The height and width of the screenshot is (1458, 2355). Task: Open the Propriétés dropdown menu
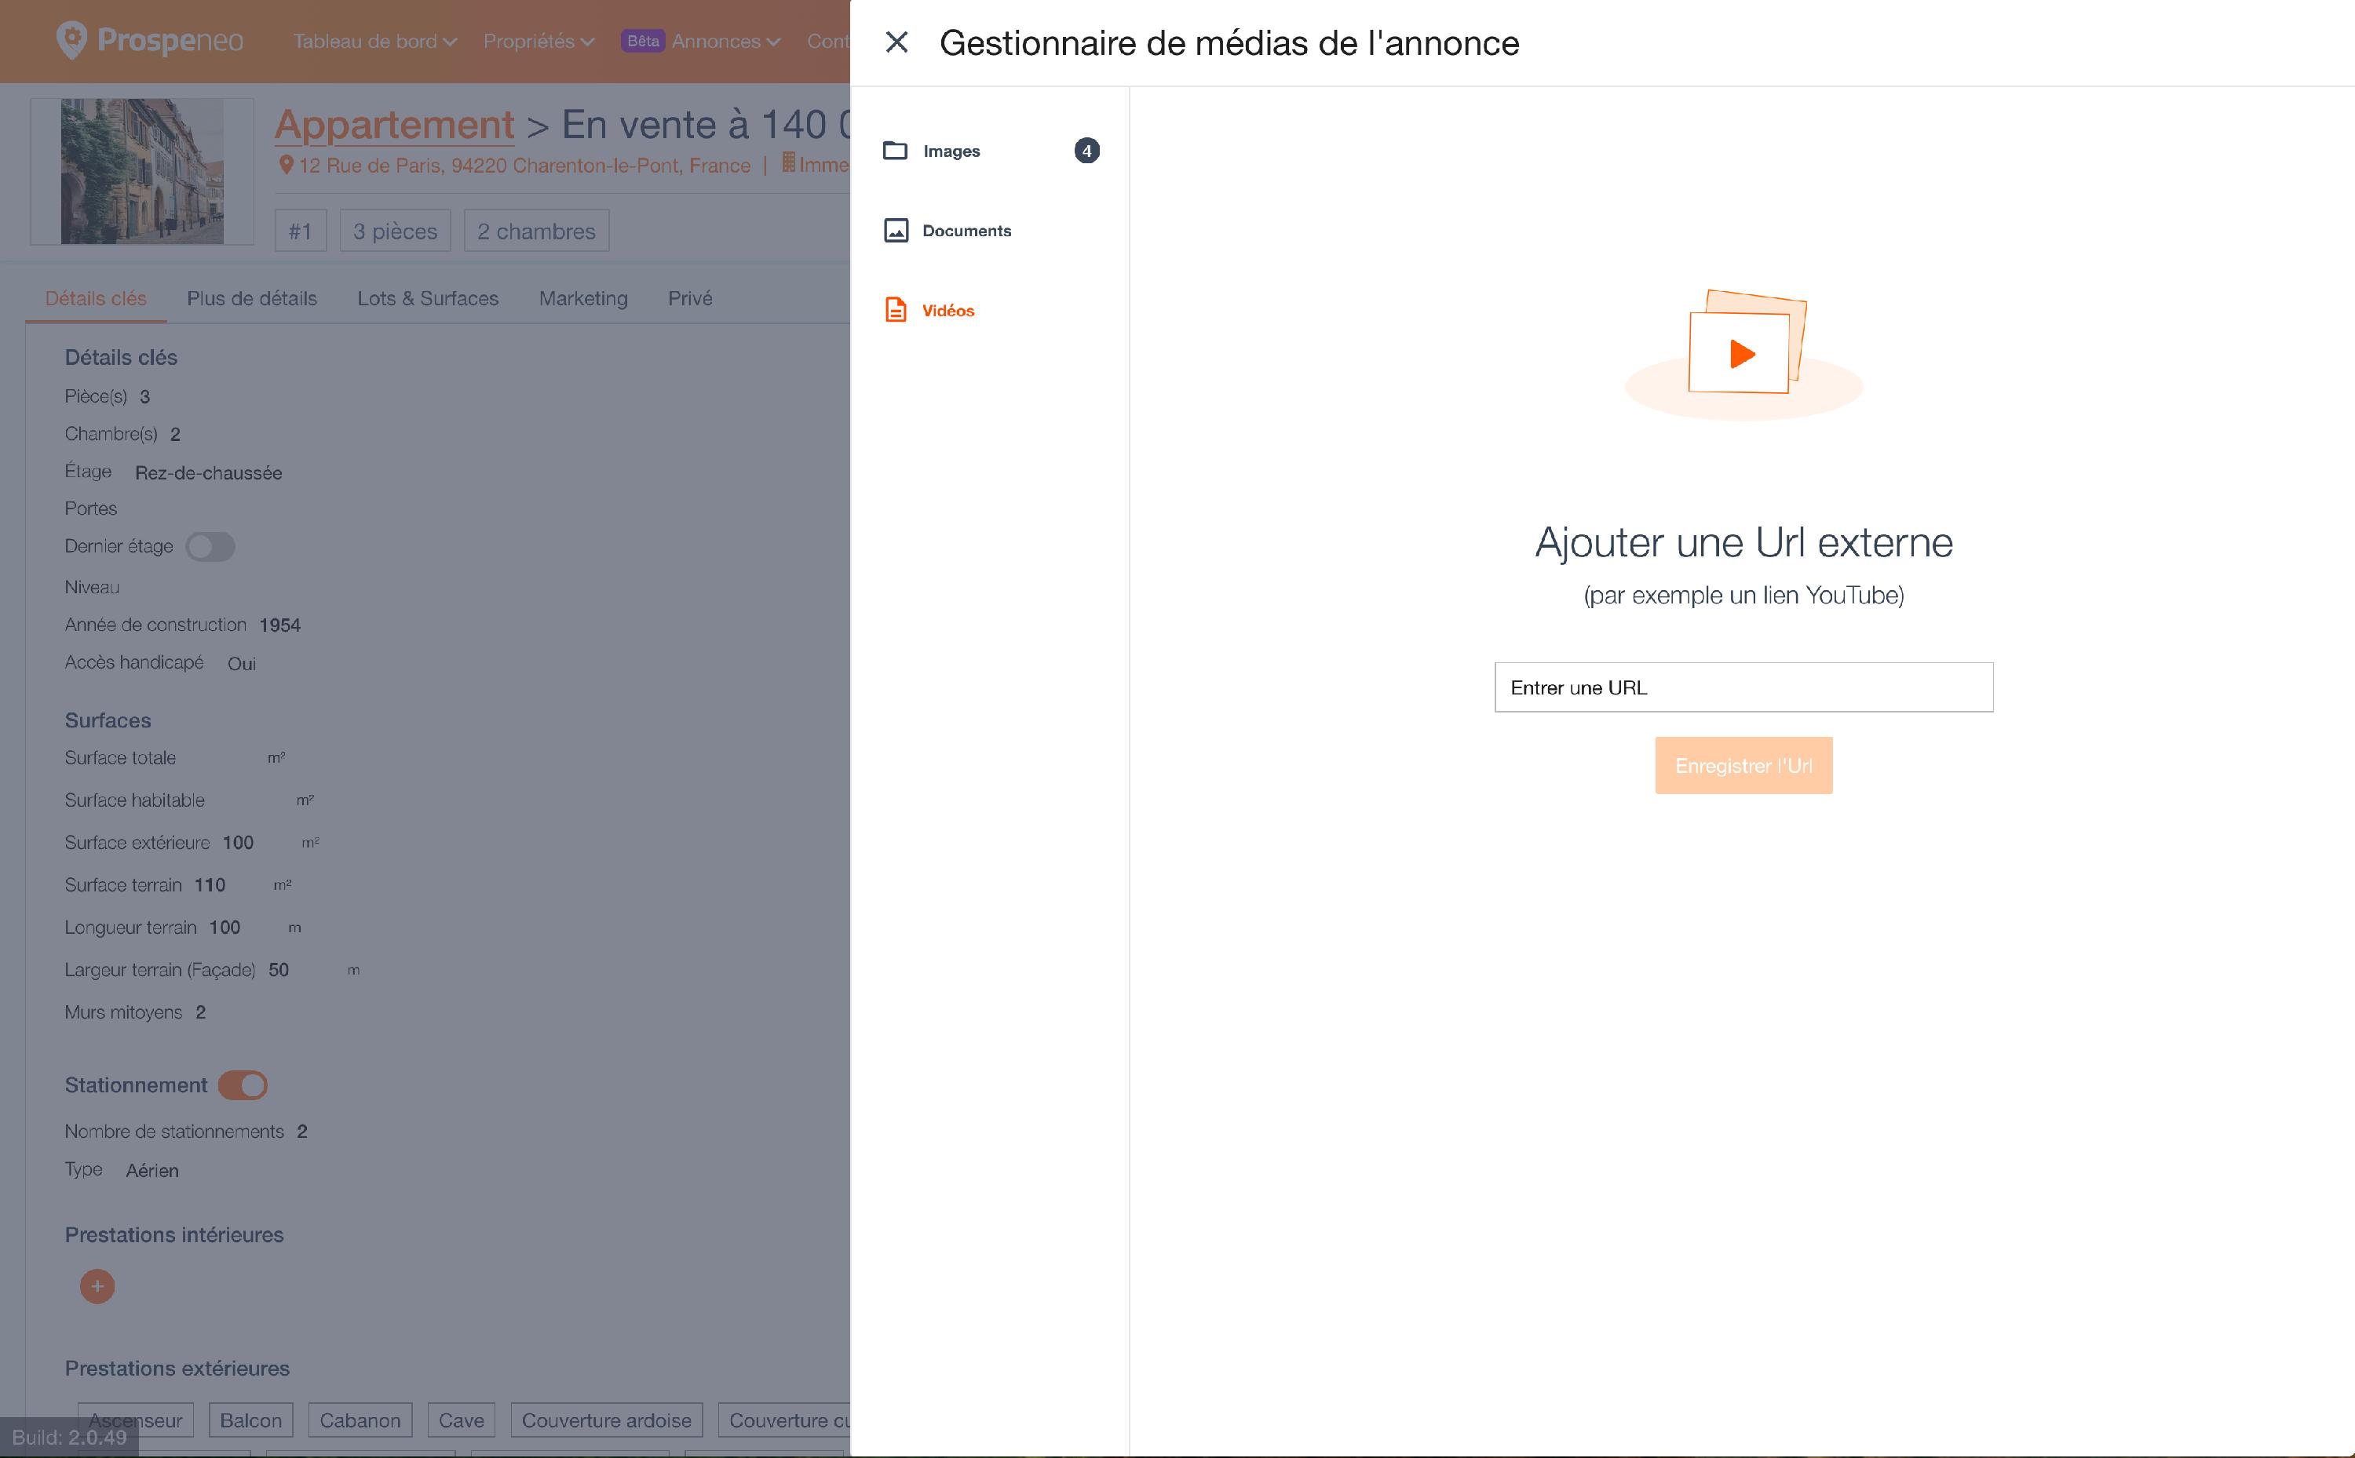[x=539, y=42]
